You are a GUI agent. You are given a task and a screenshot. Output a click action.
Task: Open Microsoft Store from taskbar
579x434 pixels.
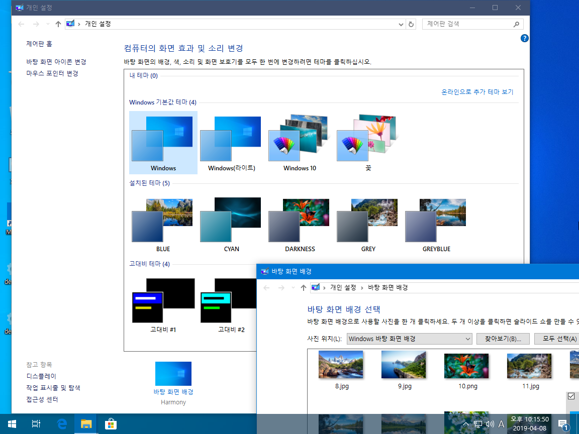111,424
